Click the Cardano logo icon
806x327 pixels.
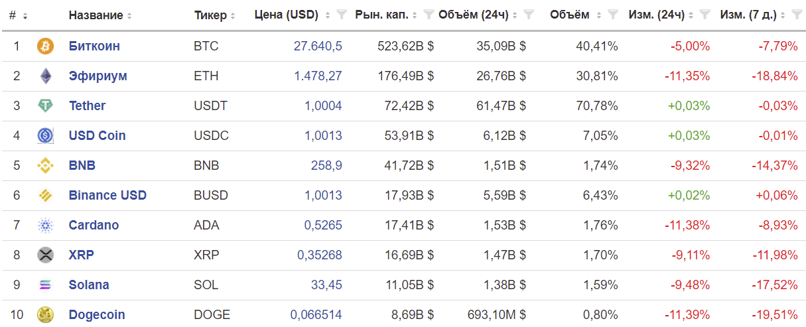pos(45,226)
